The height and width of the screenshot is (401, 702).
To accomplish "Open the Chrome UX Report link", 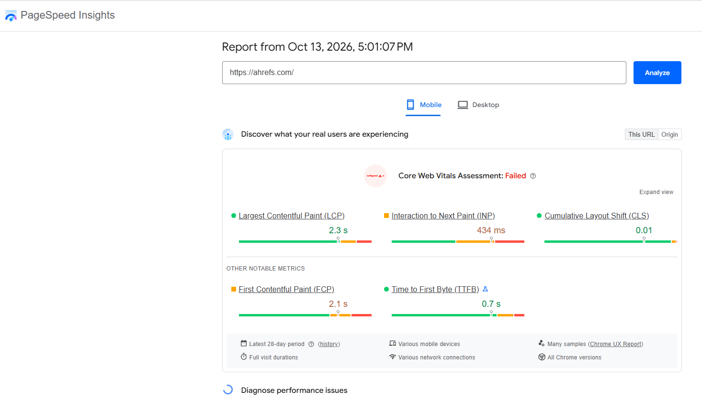I will pyautogui.click(x=616, y=344).
